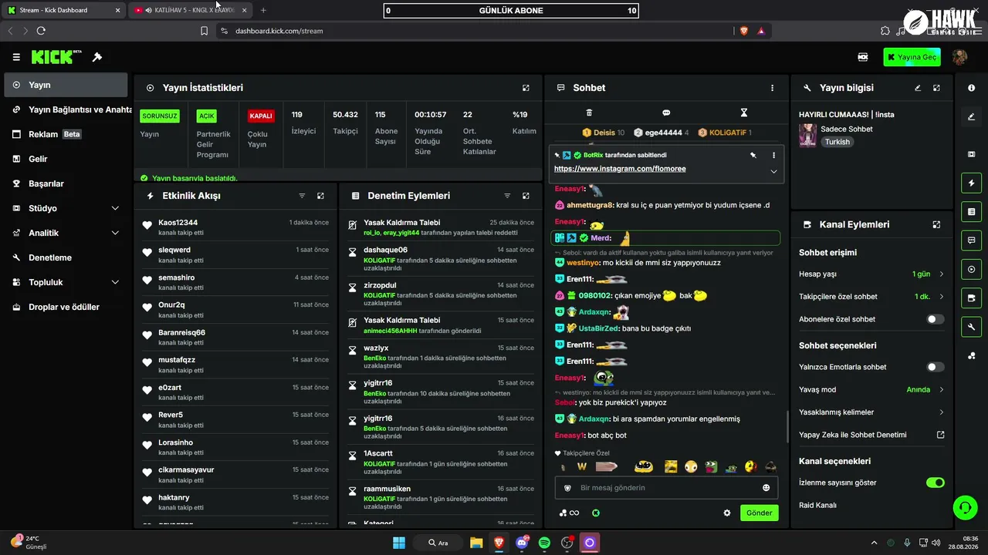Unpin the BotRix pinned message

(753, 155)
